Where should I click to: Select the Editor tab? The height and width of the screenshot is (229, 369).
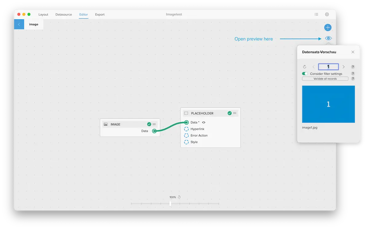pos(84,14)
